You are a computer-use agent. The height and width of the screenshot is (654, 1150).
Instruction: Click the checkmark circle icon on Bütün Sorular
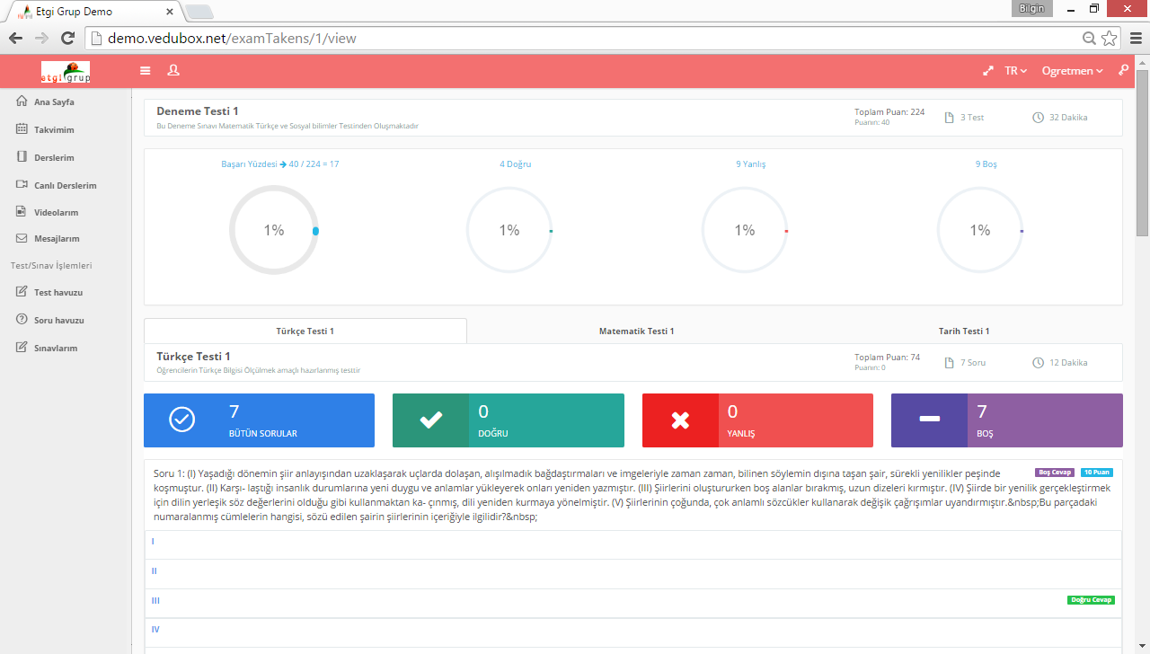[182, 420]
